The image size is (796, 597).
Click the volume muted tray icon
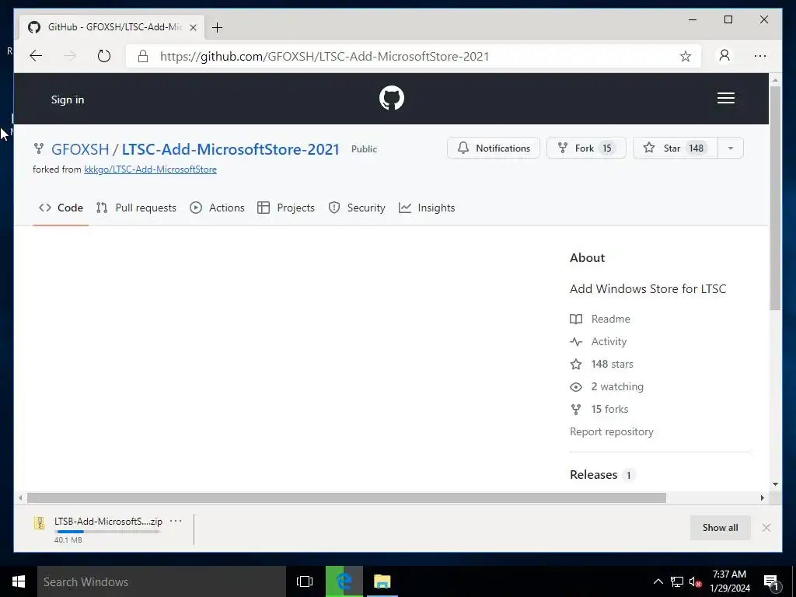coord(696,581)
